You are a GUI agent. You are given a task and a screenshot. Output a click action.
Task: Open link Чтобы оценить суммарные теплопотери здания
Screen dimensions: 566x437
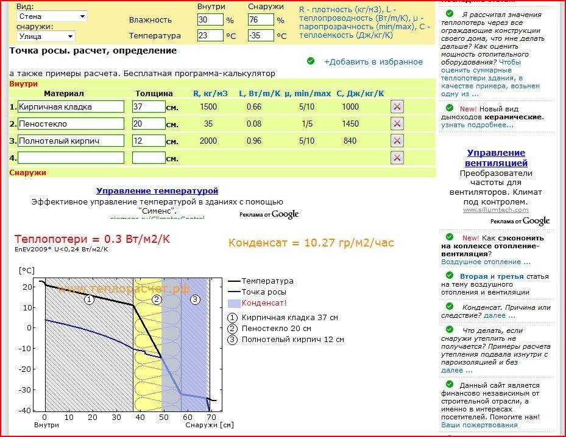(490, 78)
